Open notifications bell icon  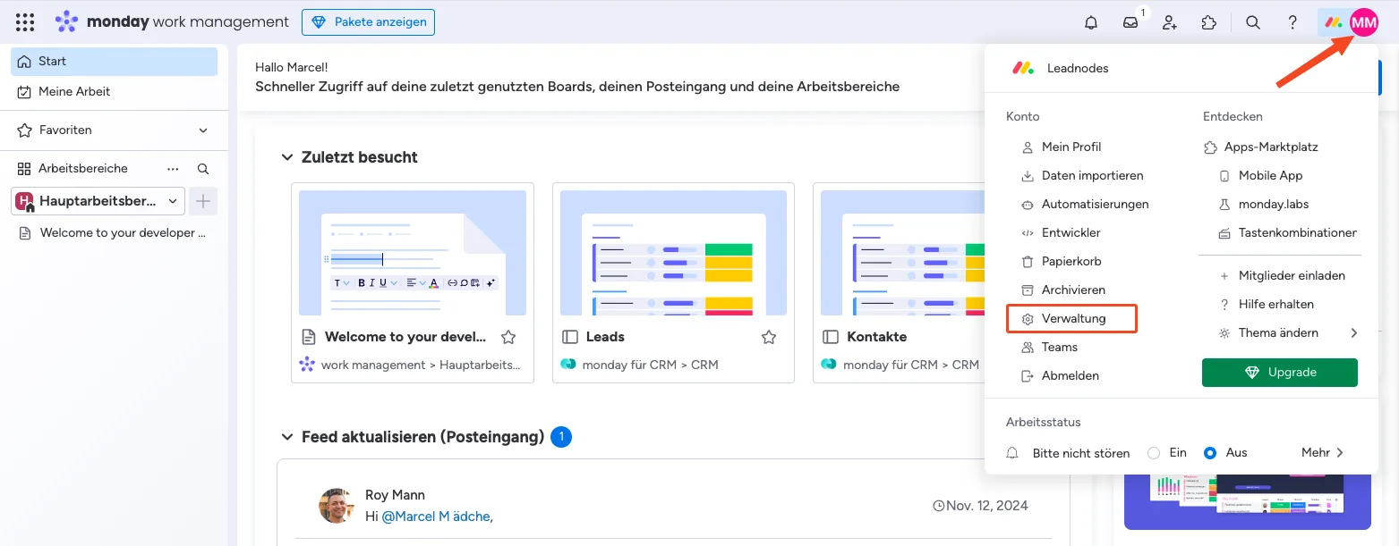pyautogui.click(x=1091, y=22)
